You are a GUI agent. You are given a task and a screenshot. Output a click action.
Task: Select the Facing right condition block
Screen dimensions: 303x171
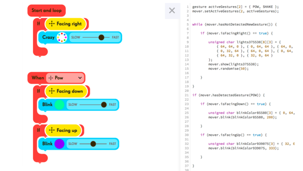click(x=65, y=24)
